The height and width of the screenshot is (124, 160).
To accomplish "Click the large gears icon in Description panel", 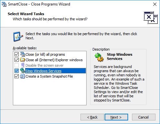I will click(x=99, y=57).
